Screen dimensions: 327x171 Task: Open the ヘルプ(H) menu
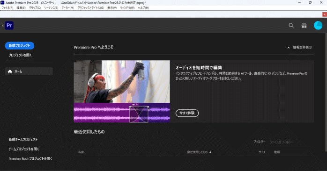coord(143,7)
